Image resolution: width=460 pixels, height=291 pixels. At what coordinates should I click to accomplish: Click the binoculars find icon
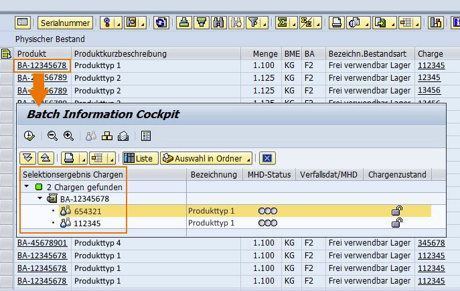tap(218, 23)
